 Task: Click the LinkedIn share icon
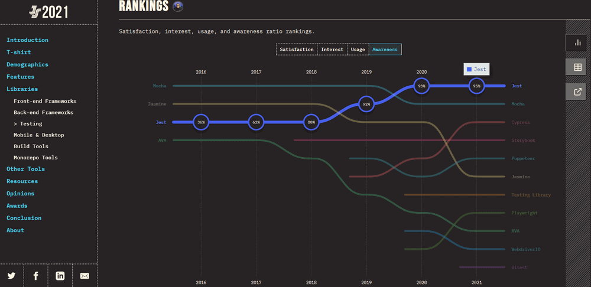coord(60,275)
